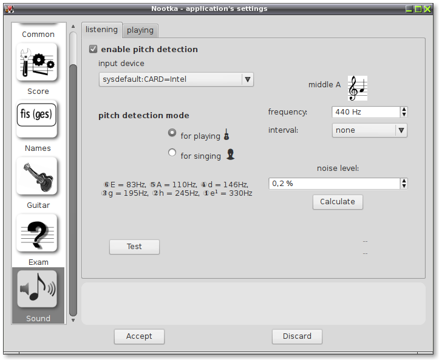Click the sidebar scroll up arrow
This screenshot has height=360, width=439.
click(x=73, y=27)
